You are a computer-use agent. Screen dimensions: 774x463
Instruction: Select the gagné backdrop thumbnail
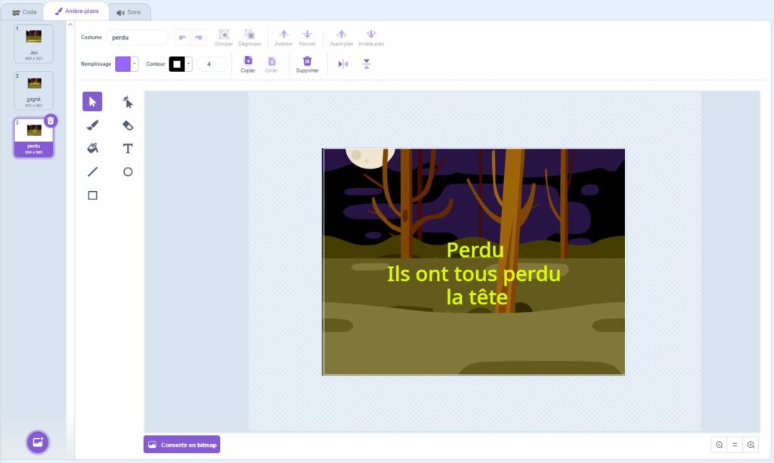33,90
